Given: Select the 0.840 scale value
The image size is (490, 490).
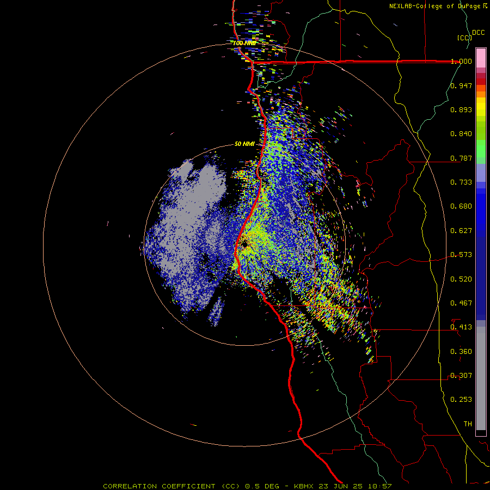Looking at the screenshot, I should pyautogui.click(x=461, y=134).
